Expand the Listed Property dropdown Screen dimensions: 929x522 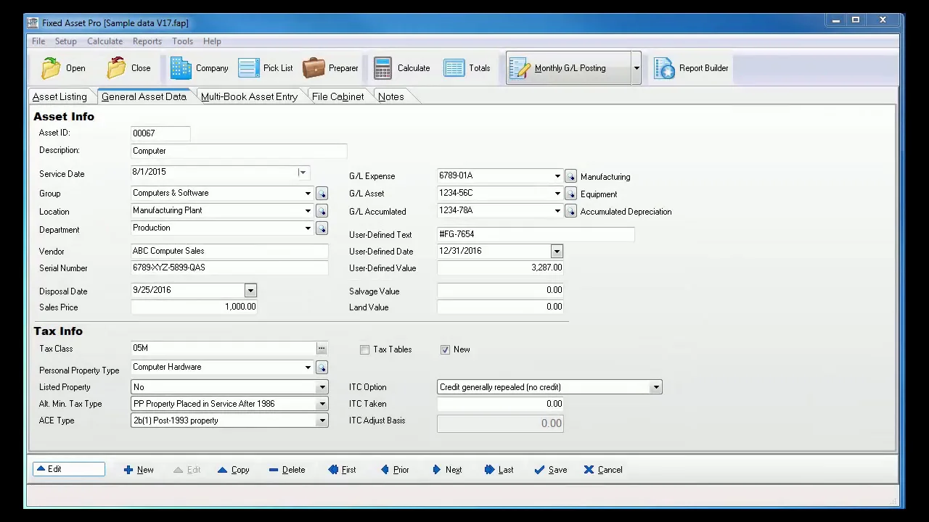pos(322,387)
